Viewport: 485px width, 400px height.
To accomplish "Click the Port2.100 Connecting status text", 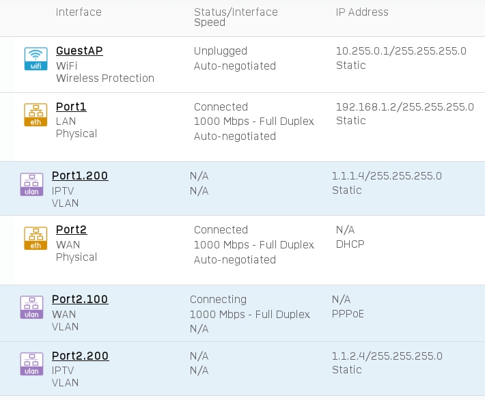I will [219, 300].
